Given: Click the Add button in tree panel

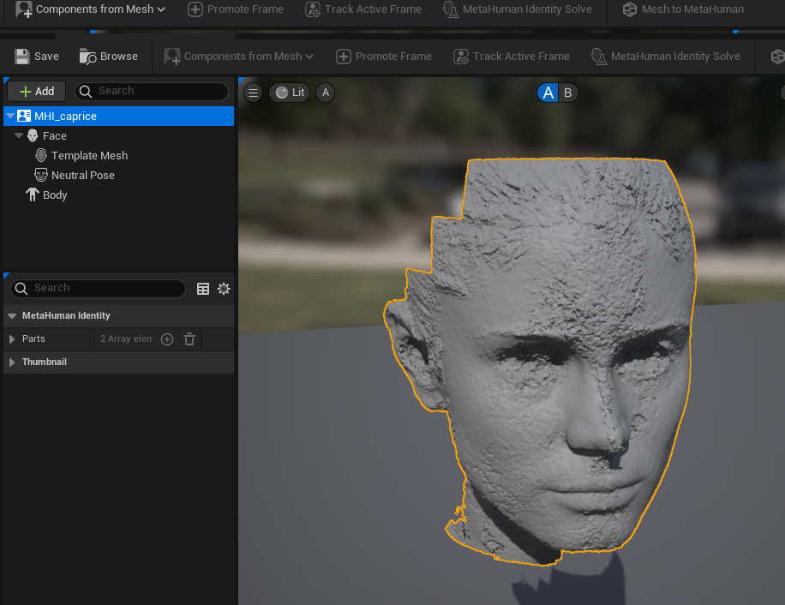Looking at the screenshot, I should pos(36,91).
